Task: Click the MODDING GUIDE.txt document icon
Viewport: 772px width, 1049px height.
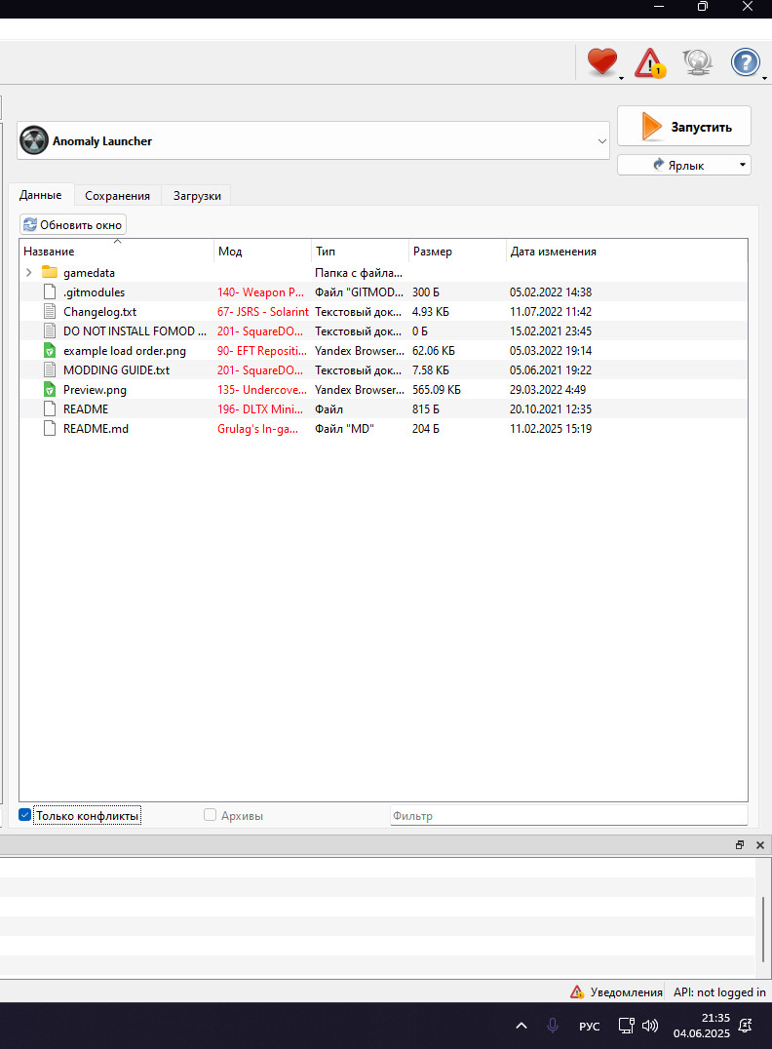Action: [50, 369]
